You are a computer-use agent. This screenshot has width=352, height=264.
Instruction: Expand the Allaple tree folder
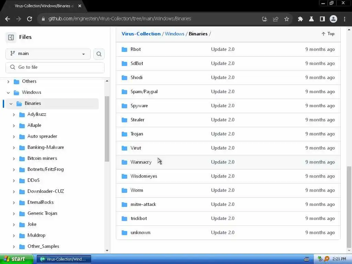[x=14, y=125]
